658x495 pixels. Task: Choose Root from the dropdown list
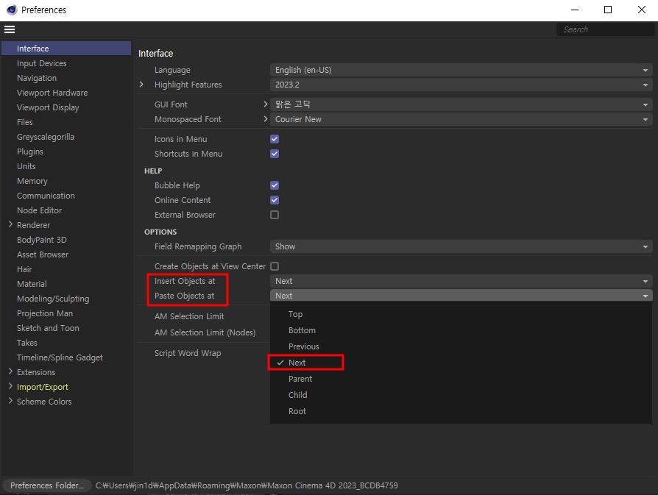coord(461,411)
